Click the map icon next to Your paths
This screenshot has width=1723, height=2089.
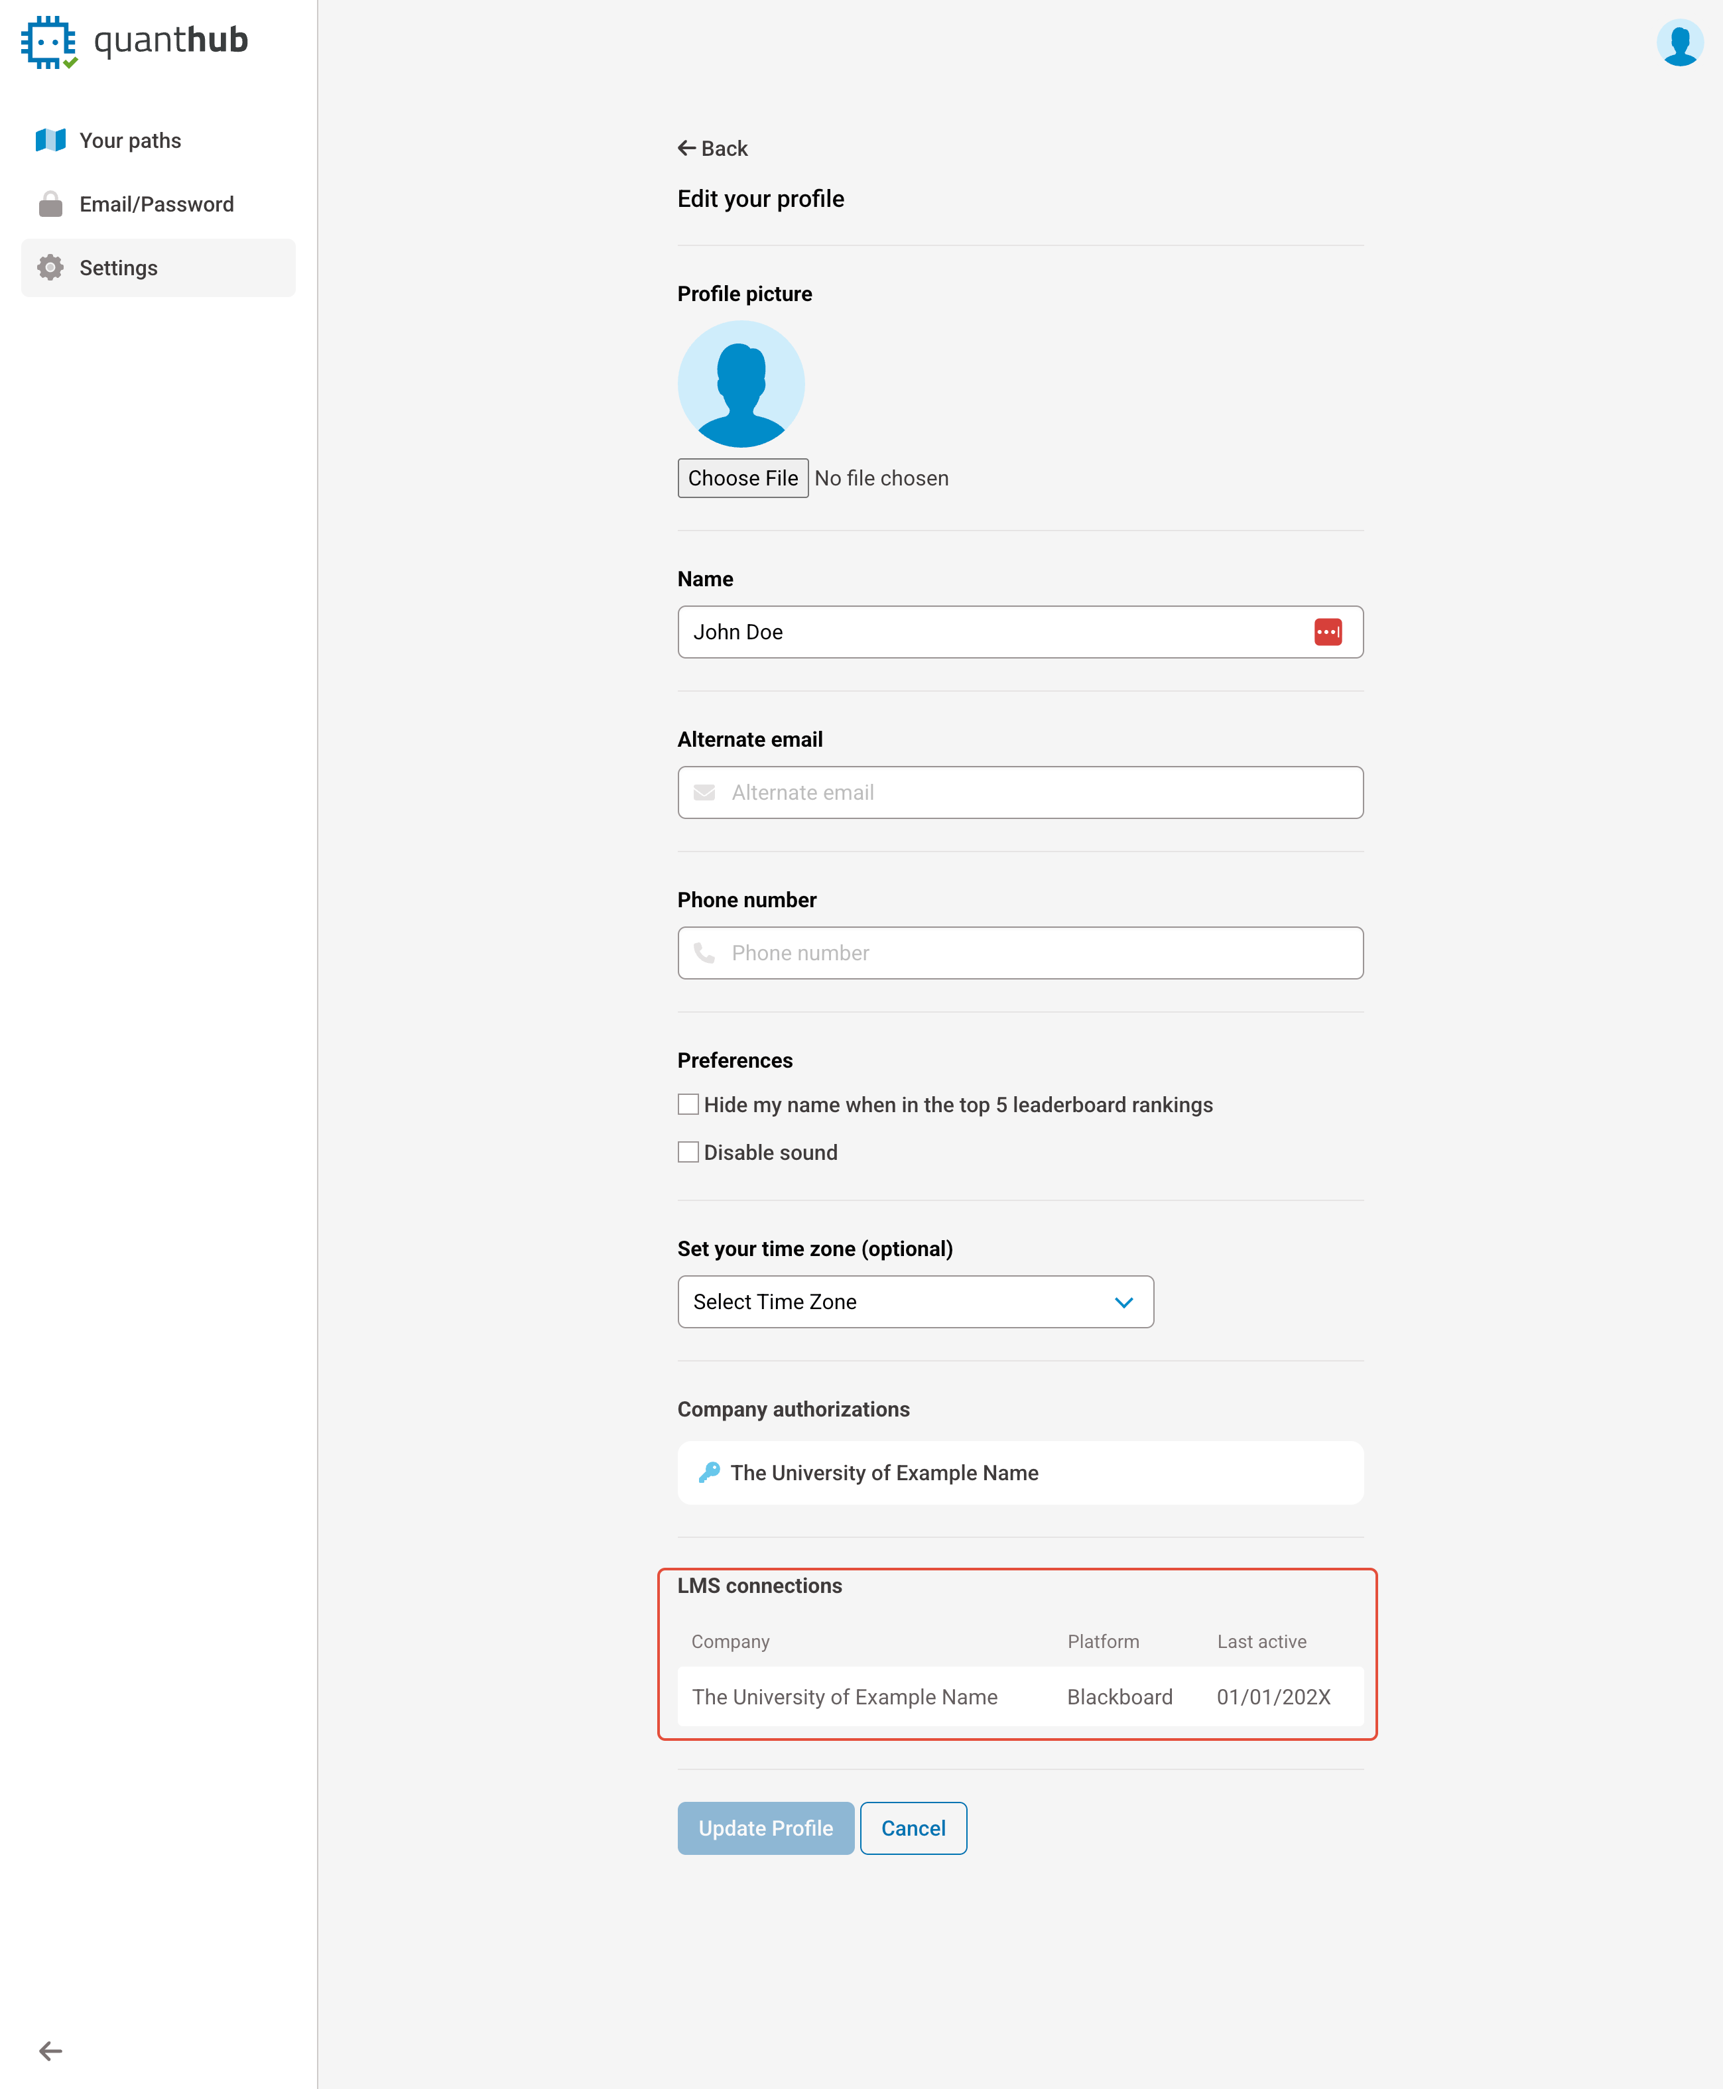pyautogui.click(x=50, y=140)
